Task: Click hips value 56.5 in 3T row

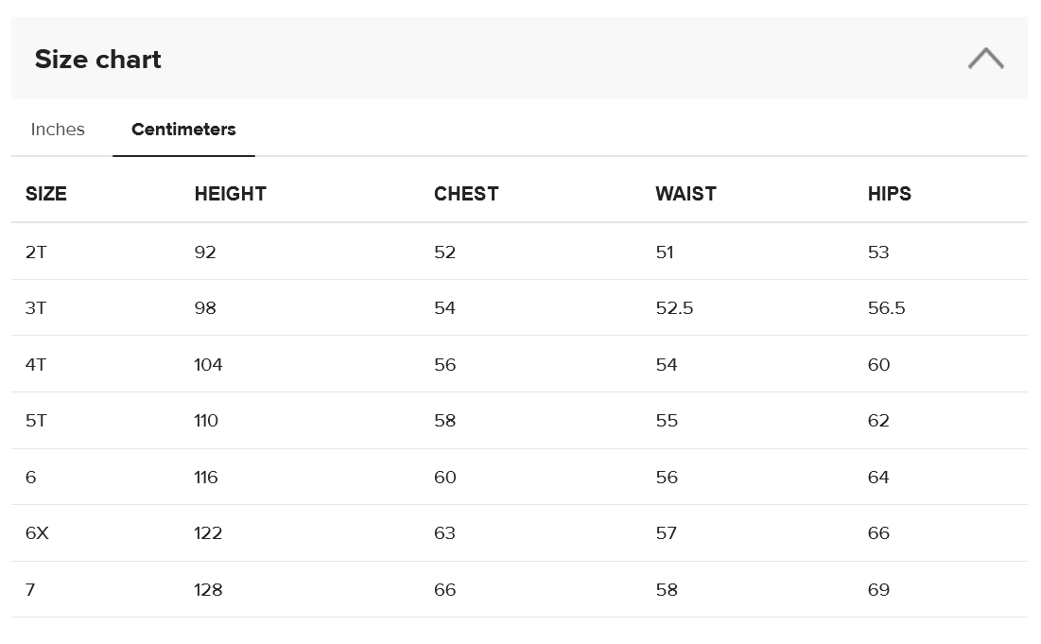Action: coord(887,308)
